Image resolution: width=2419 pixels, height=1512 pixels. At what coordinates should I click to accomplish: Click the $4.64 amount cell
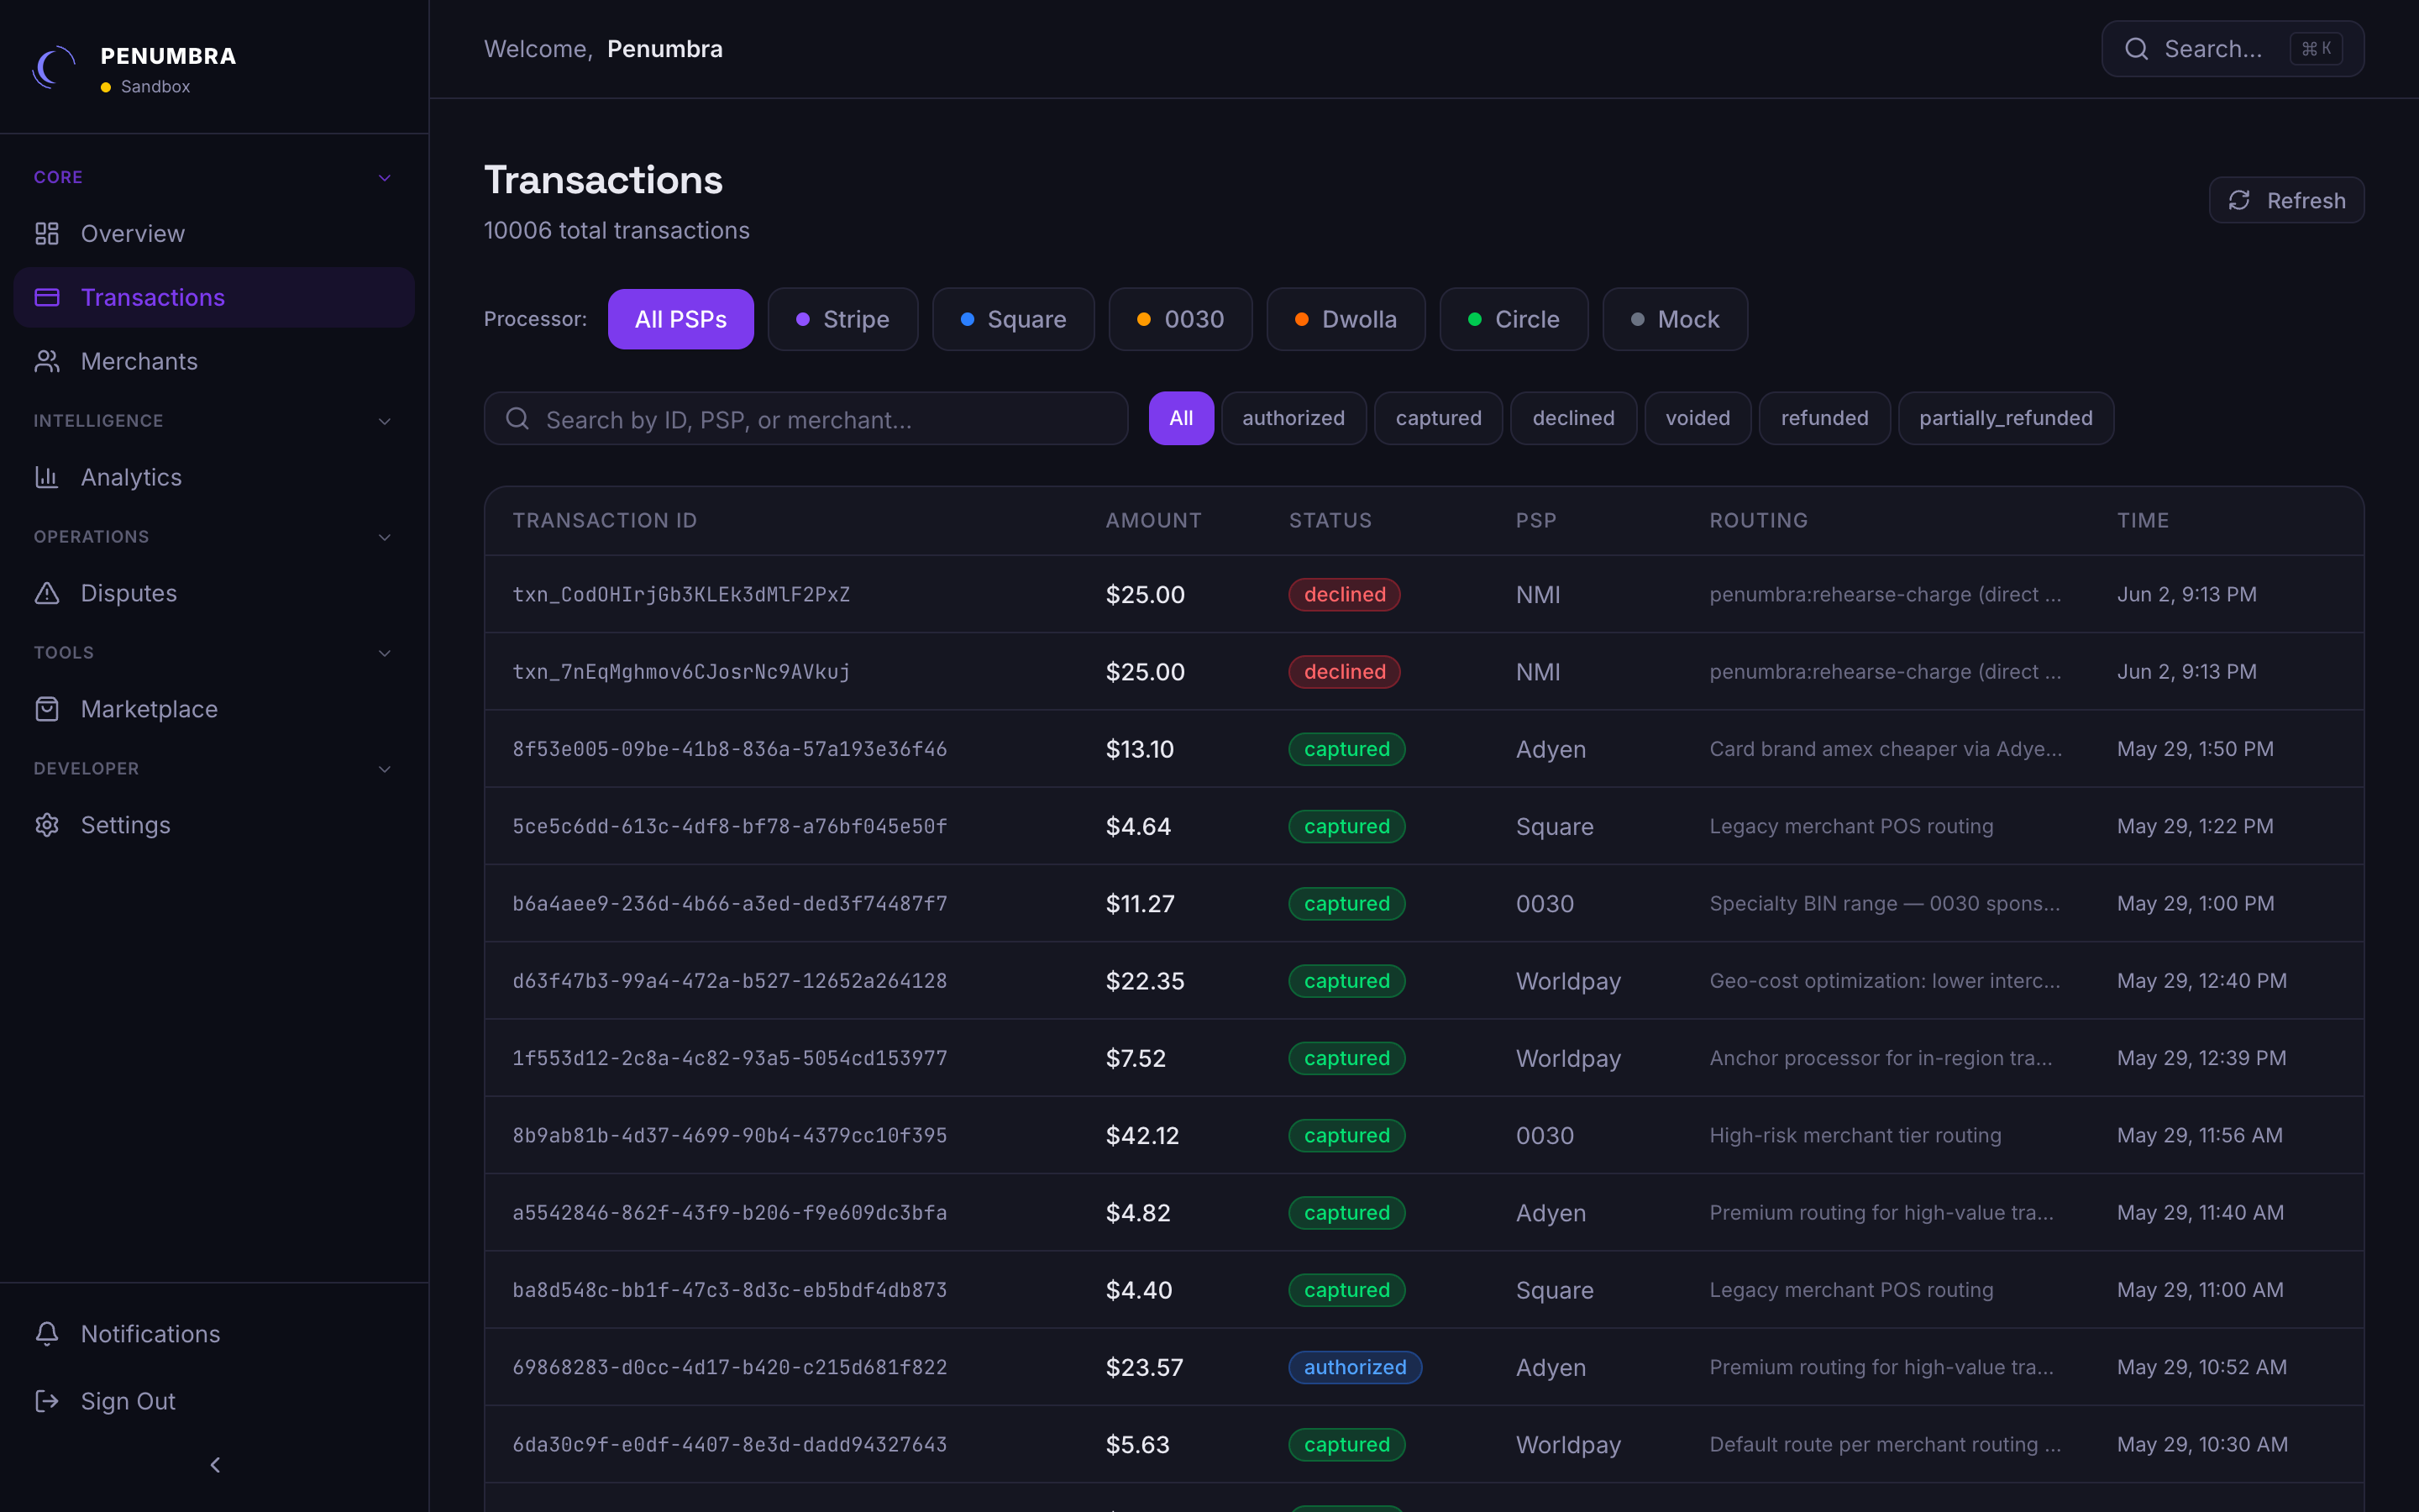click(1137, 826)
